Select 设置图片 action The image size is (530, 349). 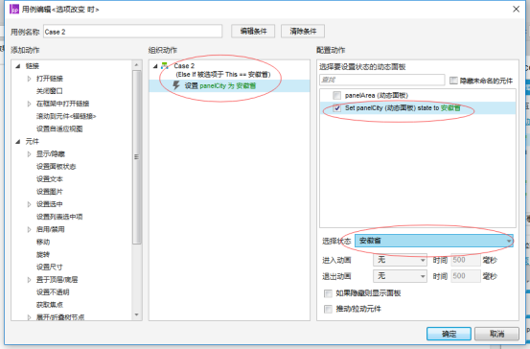click(49, 192)
